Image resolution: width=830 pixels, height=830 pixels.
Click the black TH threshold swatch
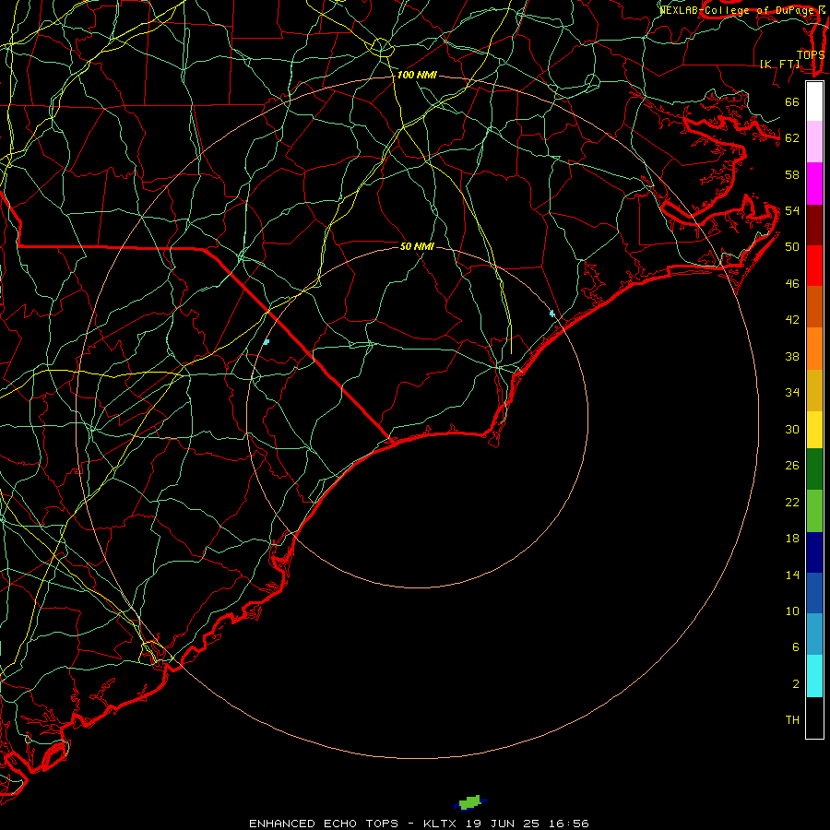point(814,717)
